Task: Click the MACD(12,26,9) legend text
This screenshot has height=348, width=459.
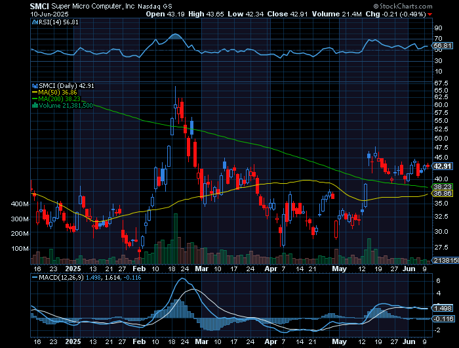Action: pos(61,277)
